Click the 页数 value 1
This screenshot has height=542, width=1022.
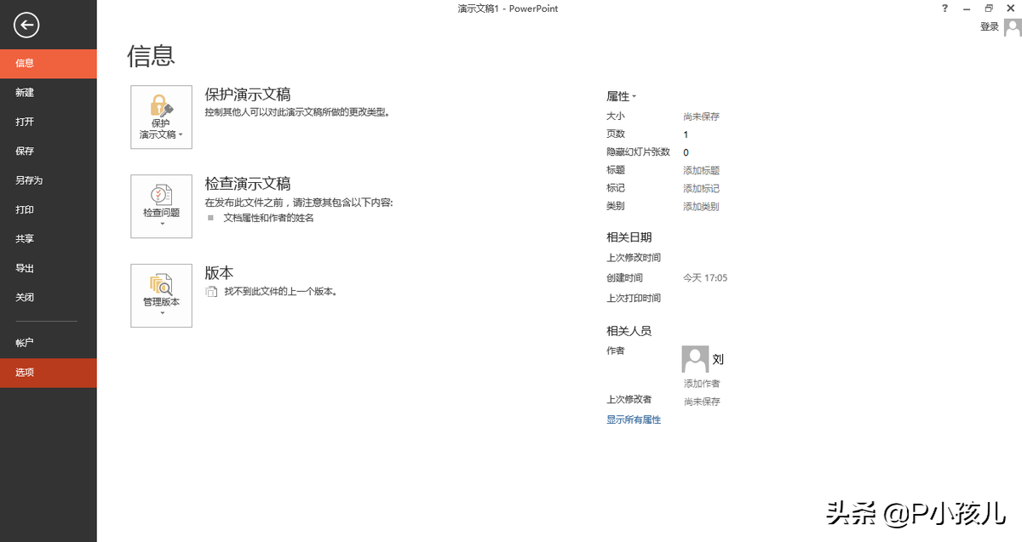click(686, 134)
